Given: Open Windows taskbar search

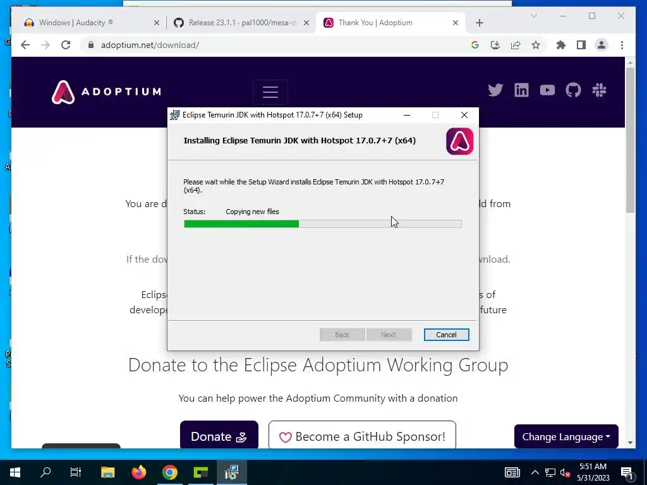Looking at the screenshot, I should tap(45, 472).
